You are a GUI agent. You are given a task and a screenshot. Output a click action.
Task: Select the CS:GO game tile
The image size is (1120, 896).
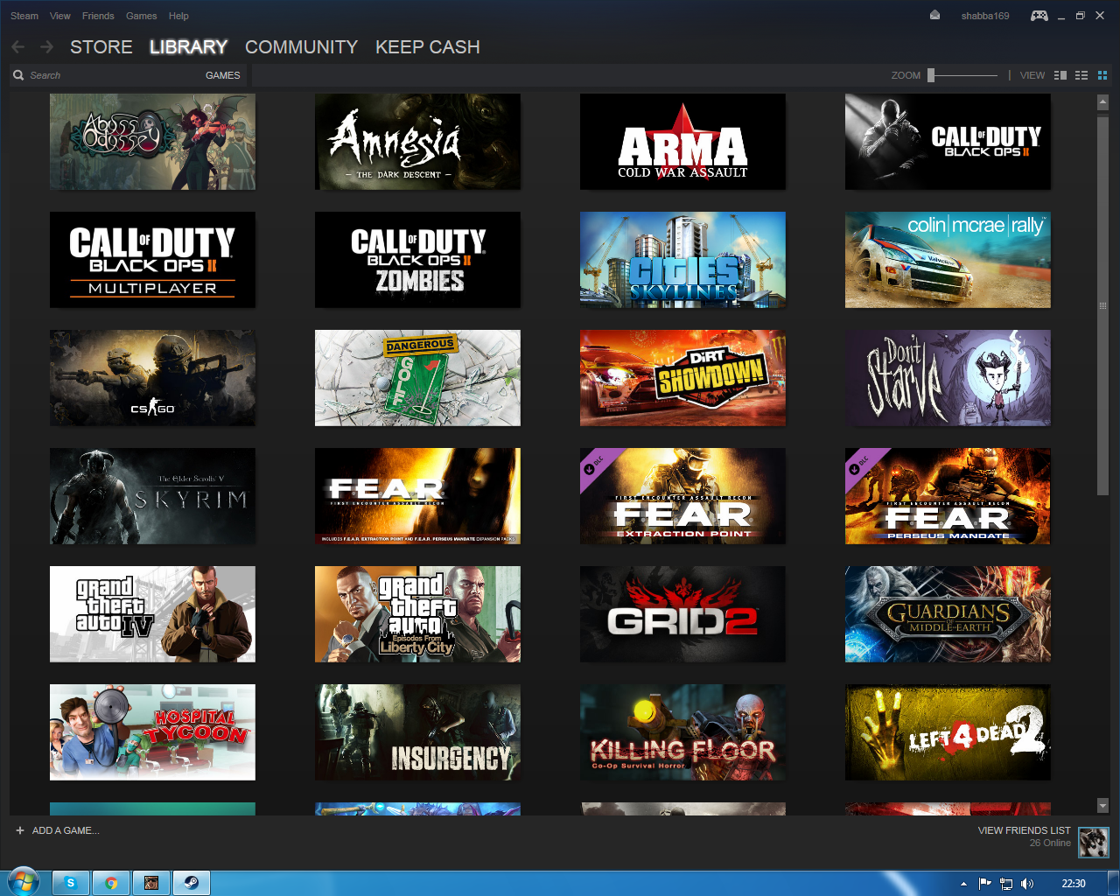pos(152,378)
